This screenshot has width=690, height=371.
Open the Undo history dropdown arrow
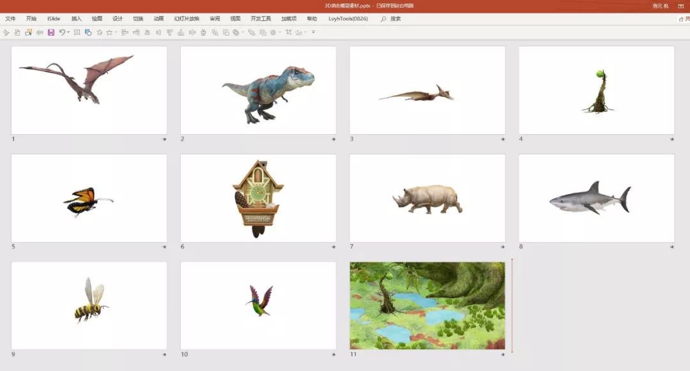68,32
